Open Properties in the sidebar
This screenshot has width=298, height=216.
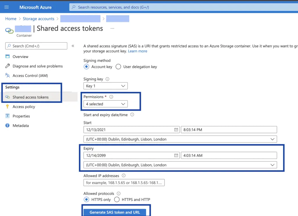click(21, 116)
